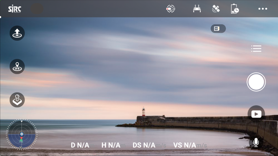Viewport: 278px width, 156px height.
Task: Open the three-dot more options menu
Action: tap(262, 9)
